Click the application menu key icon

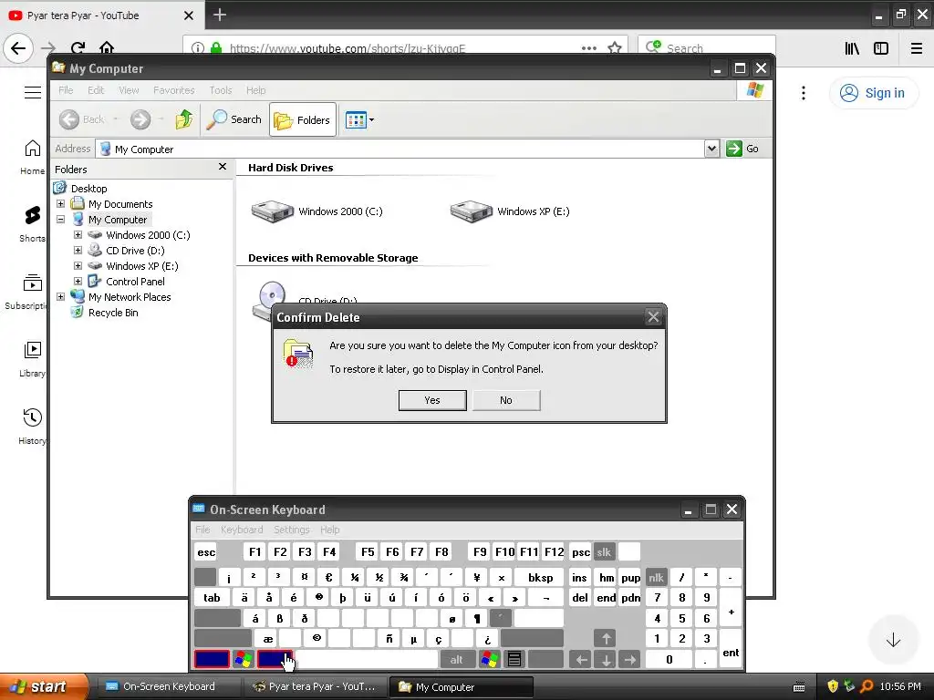pos(514,659)
